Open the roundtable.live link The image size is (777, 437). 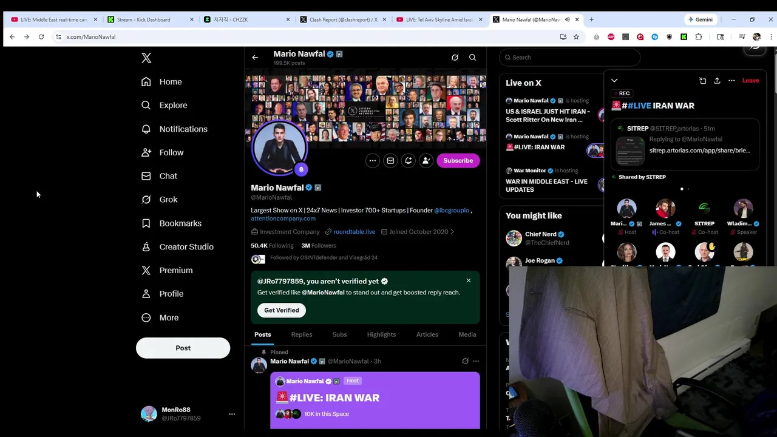coord(354,232)
